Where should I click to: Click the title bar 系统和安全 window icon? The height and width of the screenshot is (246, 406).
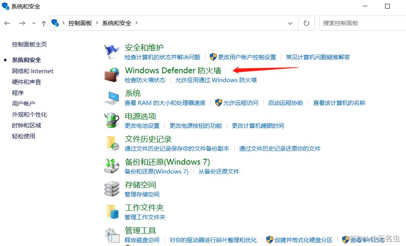click(x=5, y=6)
